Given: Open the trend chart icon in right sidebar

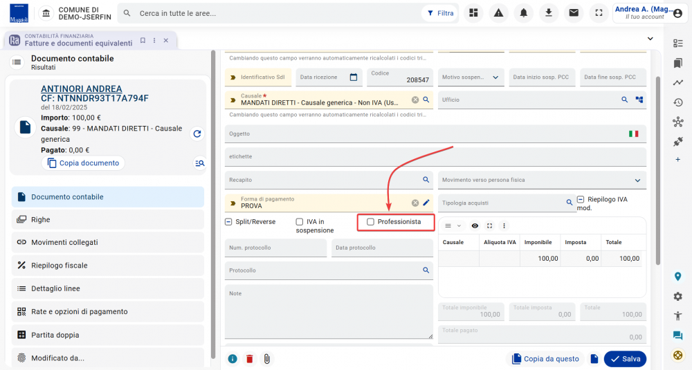Looking at the screenshot, I should [678, 82].
